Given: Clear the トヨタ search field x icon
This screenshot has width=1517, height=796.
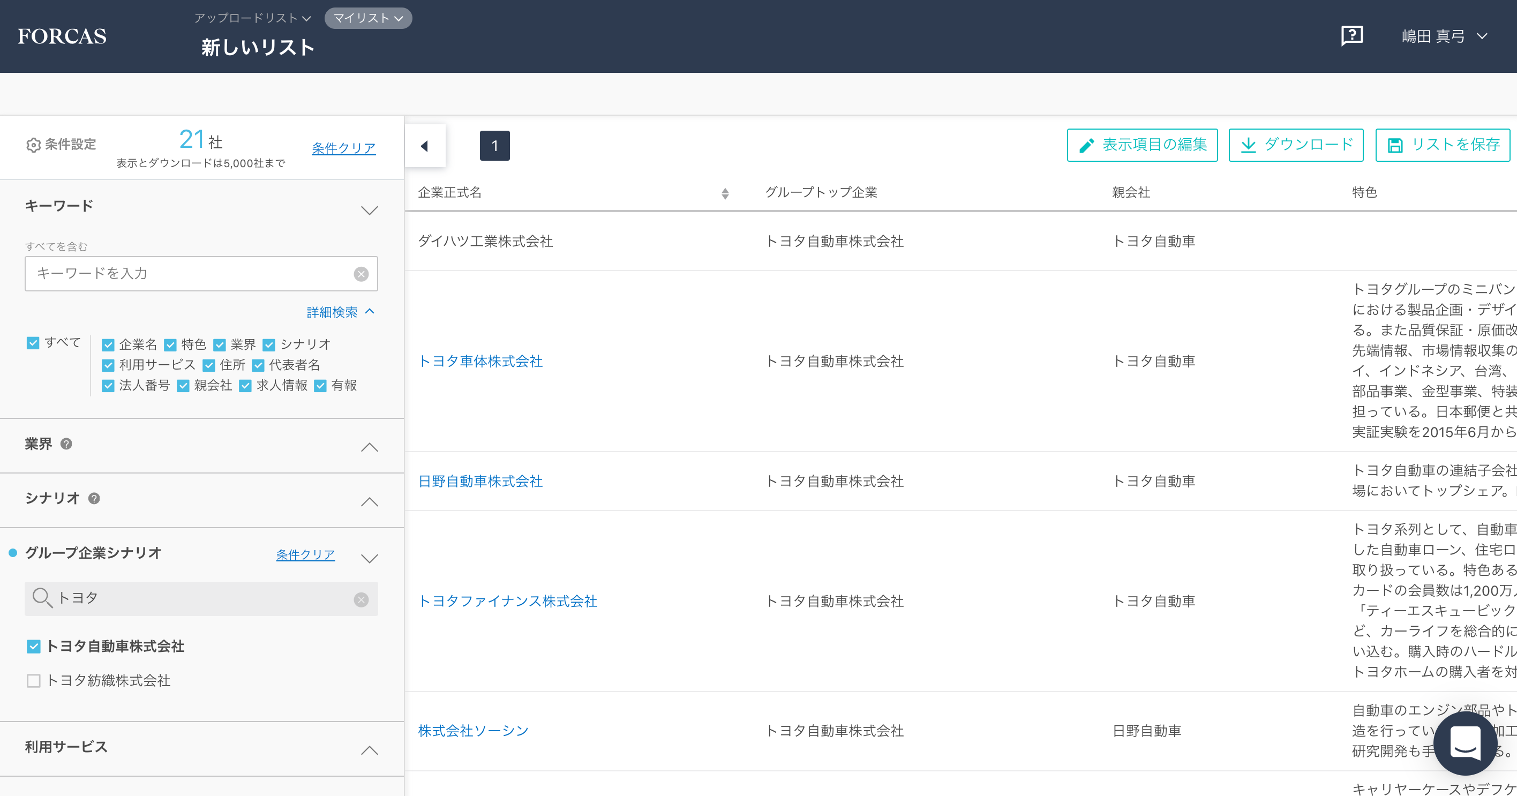Looking at the screenshot, I should [361, 599].
